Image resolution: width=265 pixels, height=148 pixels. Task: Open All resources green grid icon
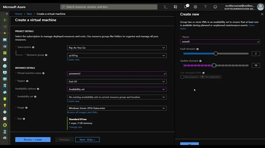[x=5, y=53]
